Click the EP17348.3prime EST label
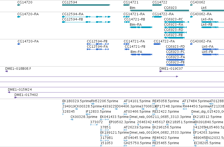 pyautogui.click(x=168, y=106)
